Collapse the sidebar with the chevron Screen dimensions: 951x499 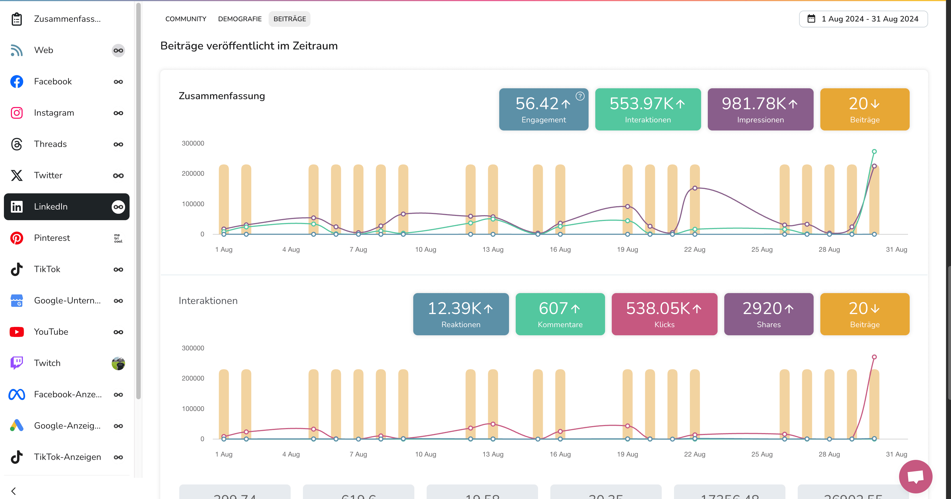tap(14, 491)
